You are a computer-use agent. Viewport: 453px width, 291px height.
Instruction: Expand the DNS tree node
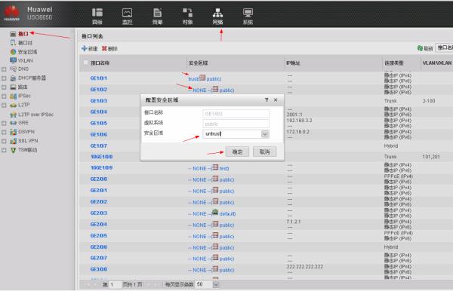point(4,69)
